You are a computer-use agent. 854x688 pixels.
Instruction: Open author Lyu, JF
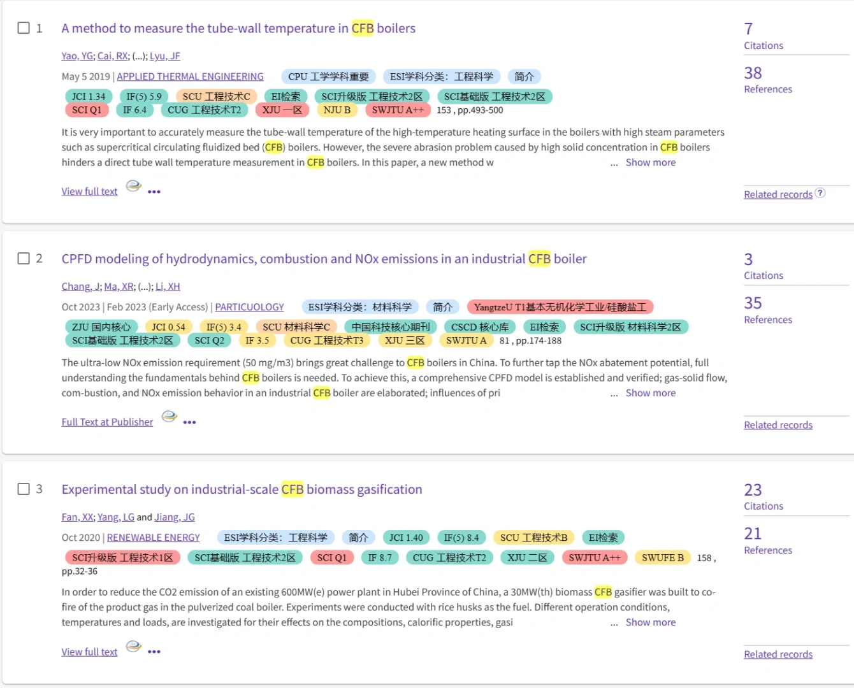pos(165,56)
